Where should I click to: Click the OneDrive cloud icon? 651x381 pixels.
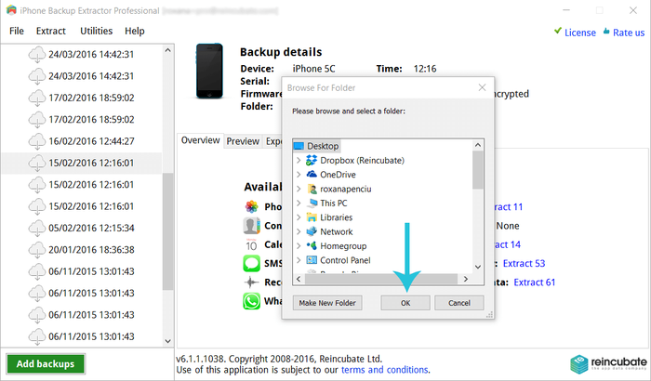point(312,175)
